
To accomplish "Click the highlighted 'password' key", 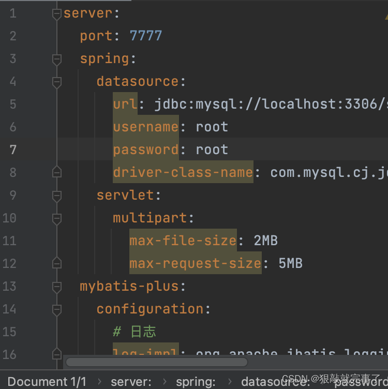I will [x=145, y=150].
